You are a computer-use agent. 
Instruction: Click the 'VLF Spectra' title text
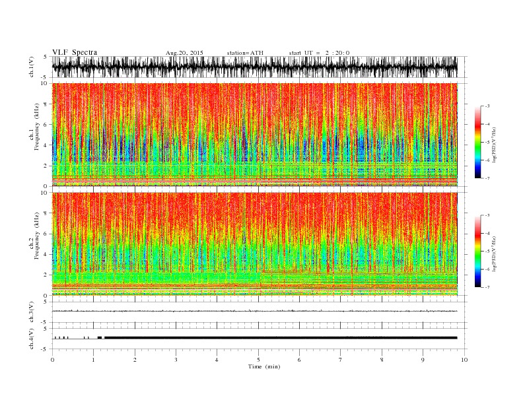coord(75,52)
